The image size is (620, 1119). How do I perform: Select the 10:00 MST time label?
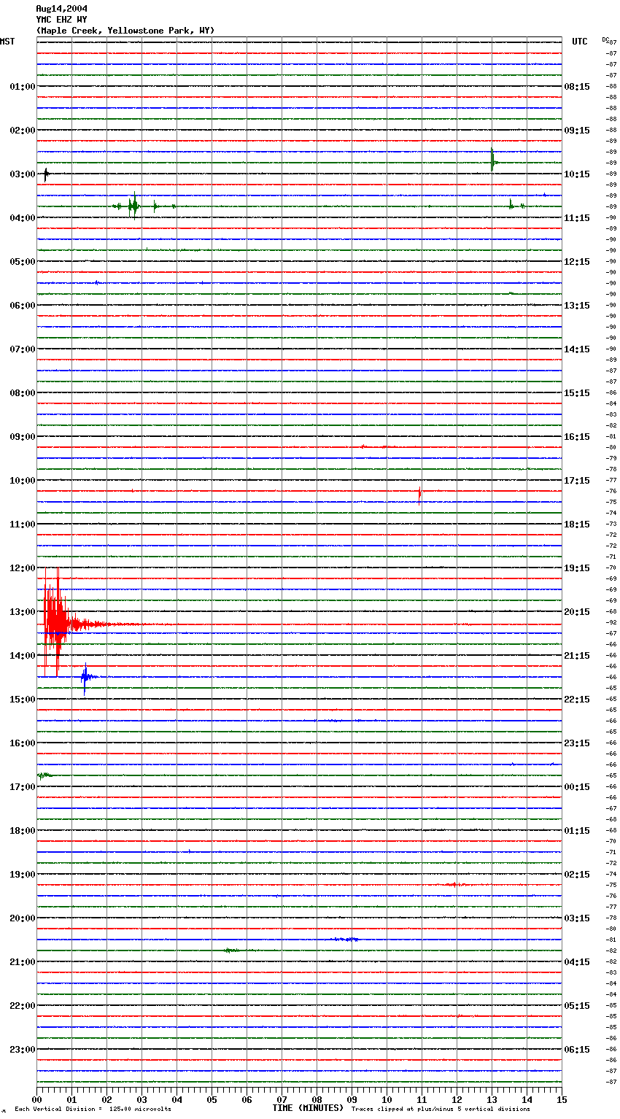(x=23, y=481)
